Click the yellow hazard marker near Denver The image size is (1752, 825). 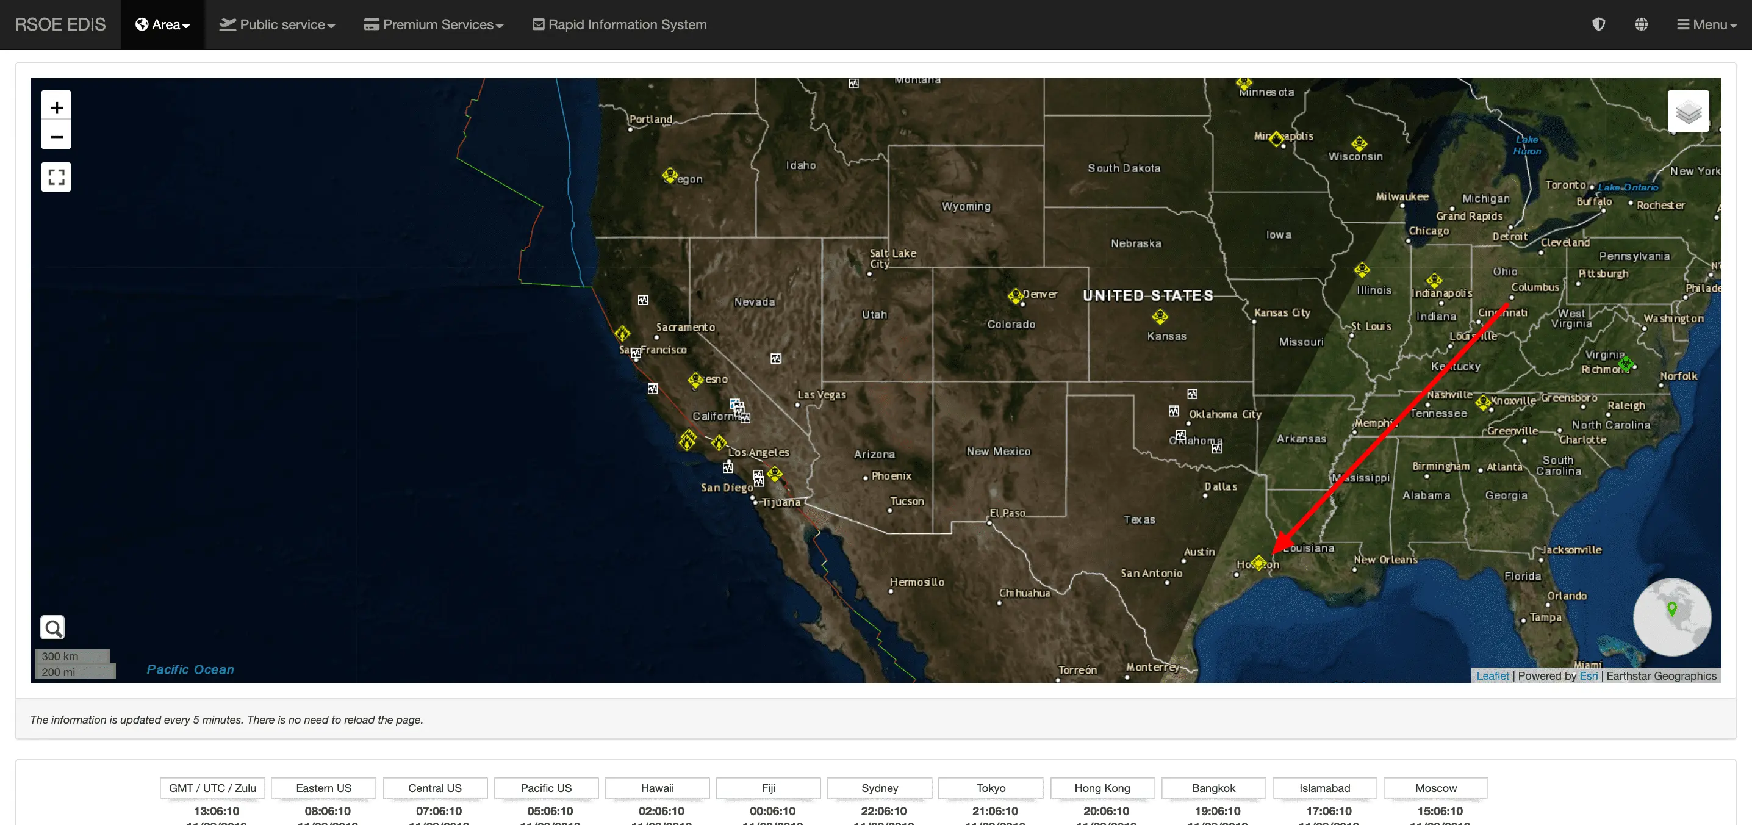coord(1016,296)
